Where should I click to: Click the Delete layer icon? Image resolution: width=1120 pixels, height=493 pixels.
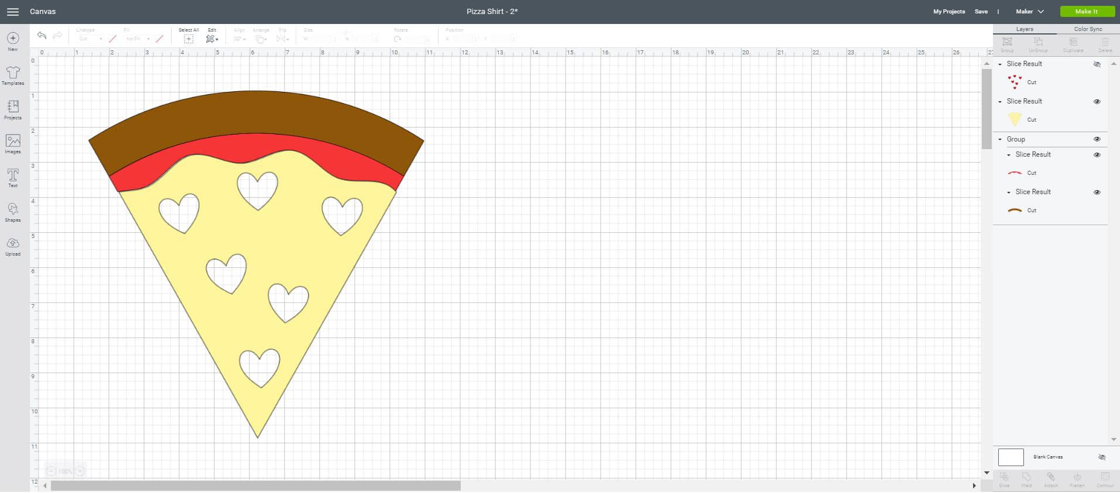point(1105,42)
